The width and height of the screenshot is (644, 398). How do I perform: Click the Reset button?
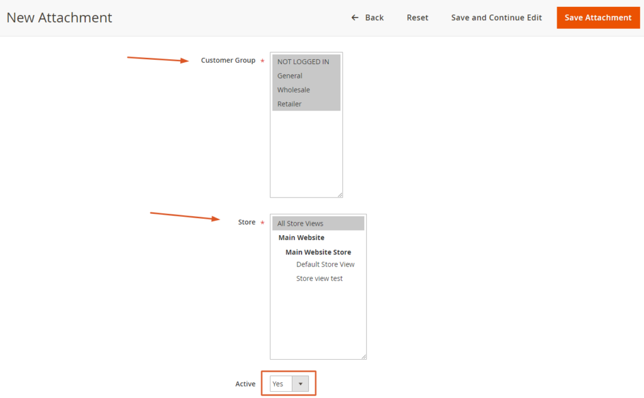click(x=417, y=18)
